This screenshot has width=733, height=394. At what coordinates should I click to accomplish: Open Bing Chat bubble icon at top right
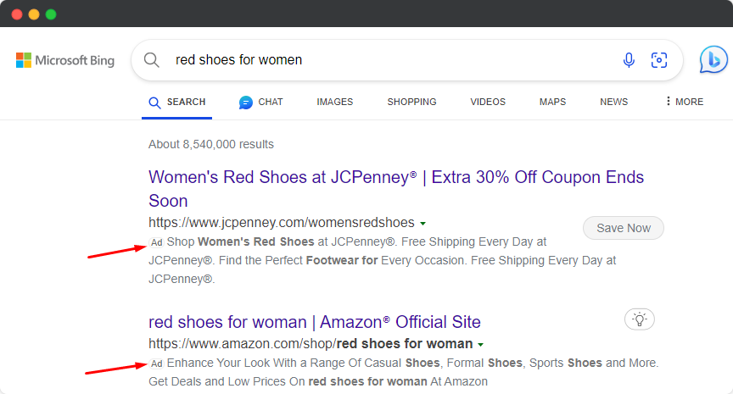pos(713,60)
